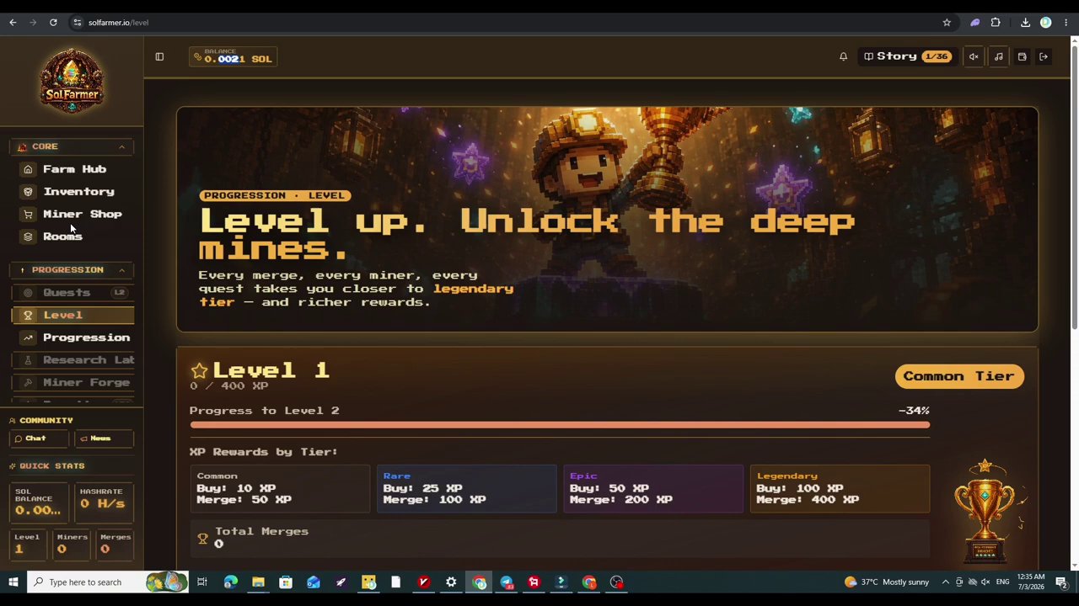This screenshot has width=1079, height=606.
Task: Click the Miners quick stat box
Action: coord(72,544)
